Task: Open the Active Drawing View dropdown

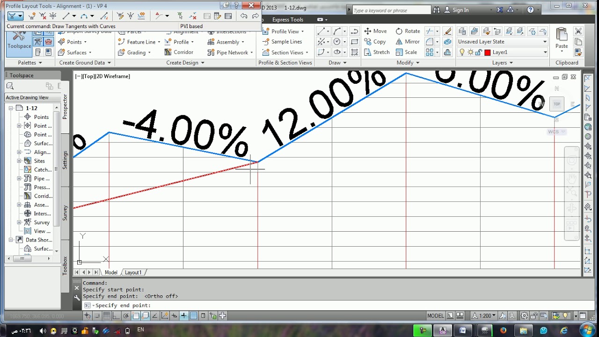Action: 33,97
